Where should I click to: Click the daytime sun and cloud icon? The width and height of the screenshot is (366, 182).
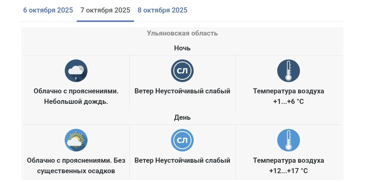coord(76,140)
